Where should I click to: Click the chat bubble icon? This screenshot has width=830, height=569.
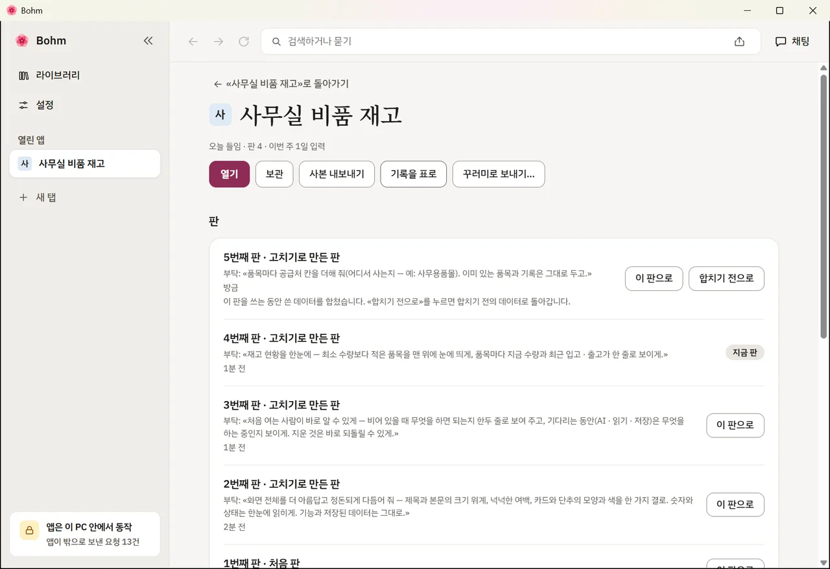click(x=781, y=41)
